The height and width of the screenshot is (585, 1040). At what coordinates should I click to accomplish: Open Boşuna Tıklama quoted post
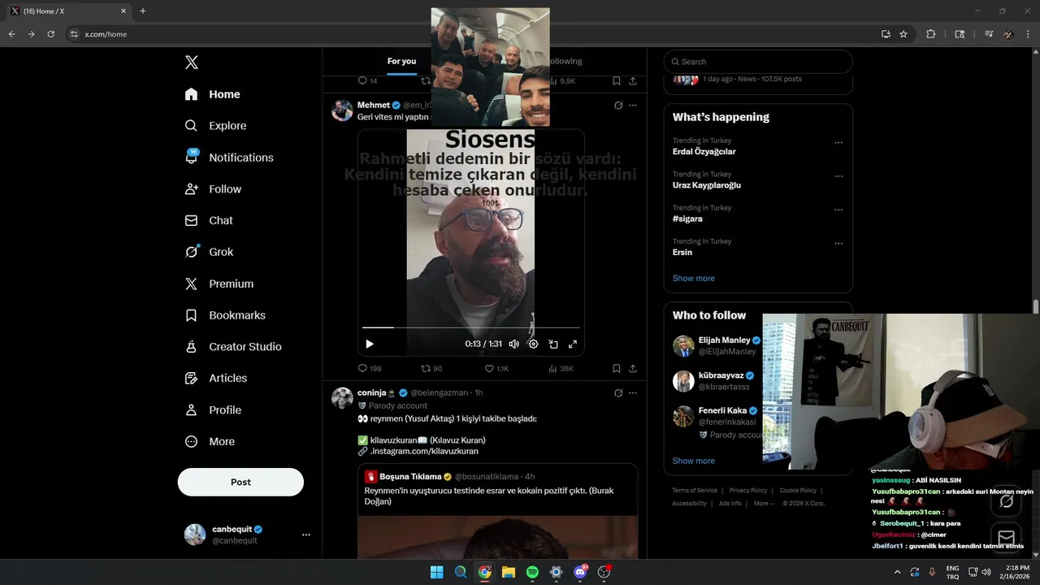coord(498,510)
